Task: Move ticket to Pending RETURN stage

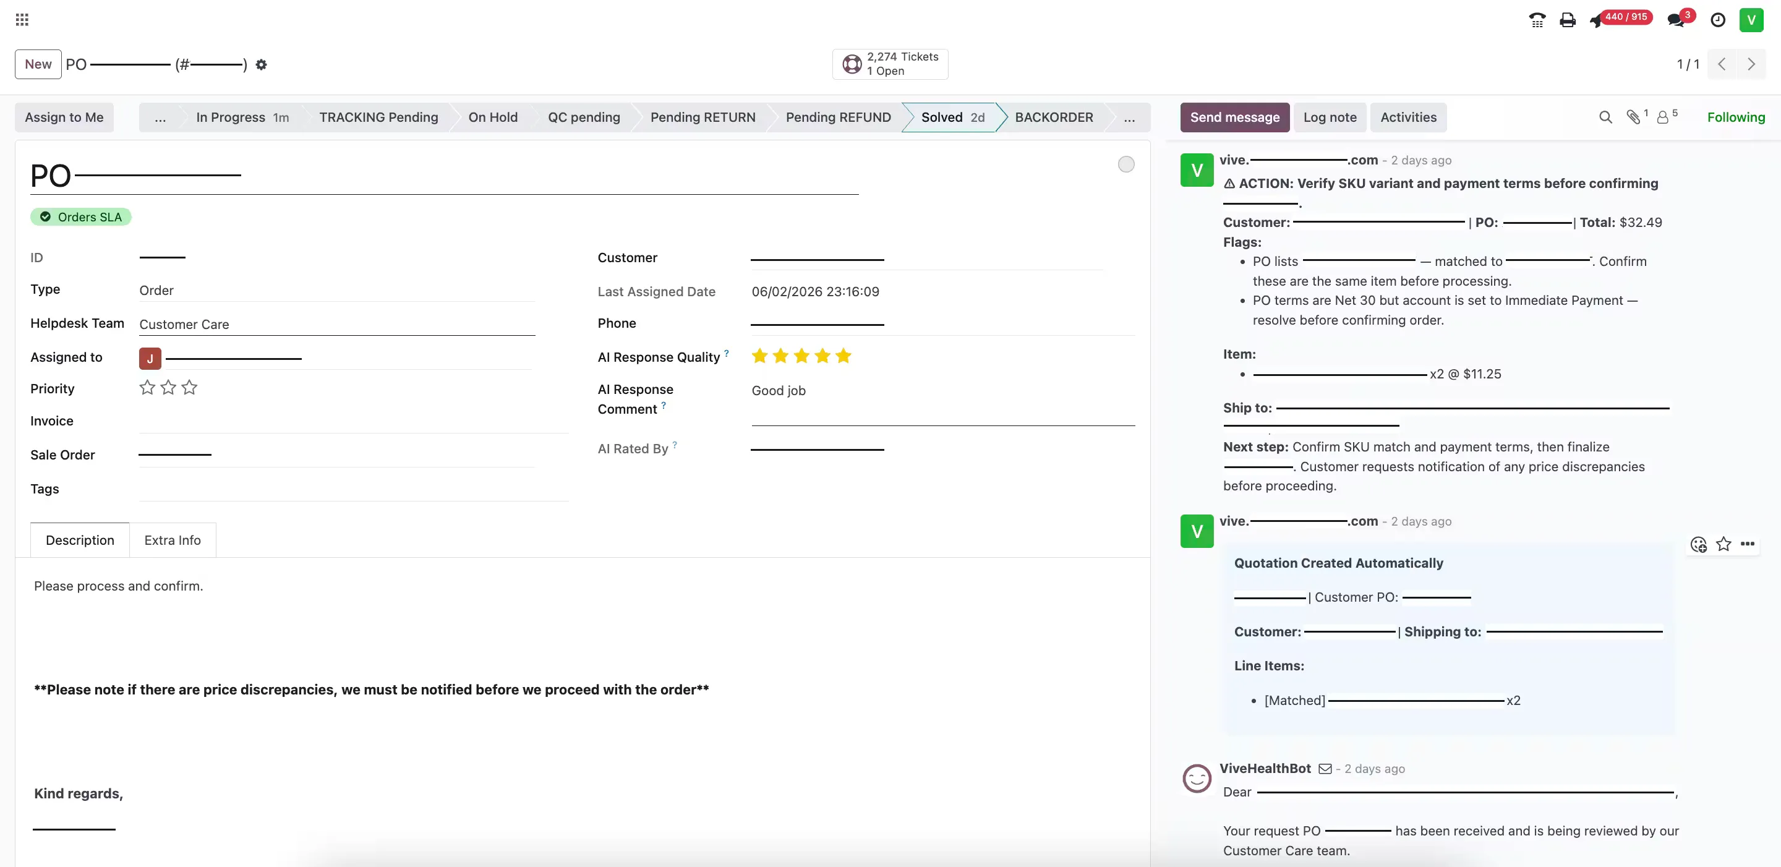Action: (x=703, y=117)
